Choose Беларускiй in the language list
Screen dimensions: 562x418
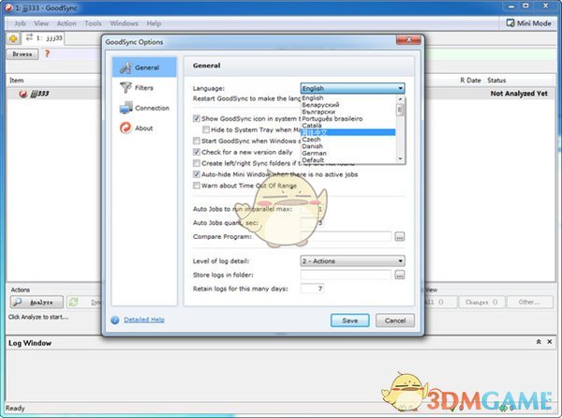click(x=348, y=105)
